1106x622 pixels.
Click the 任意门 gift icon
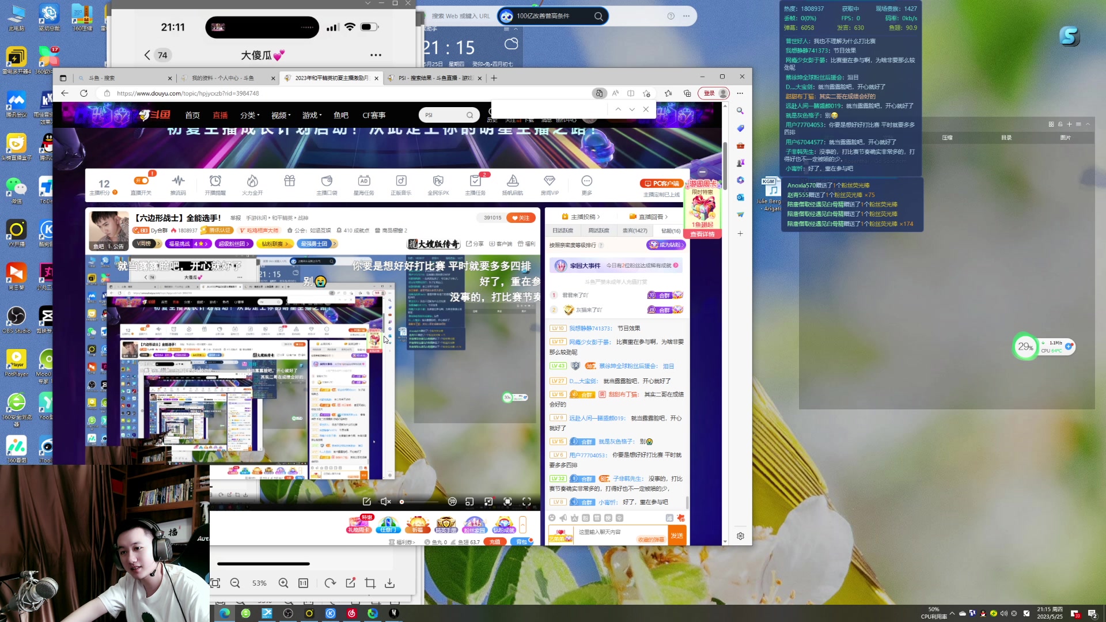click(x=388, y=524)
